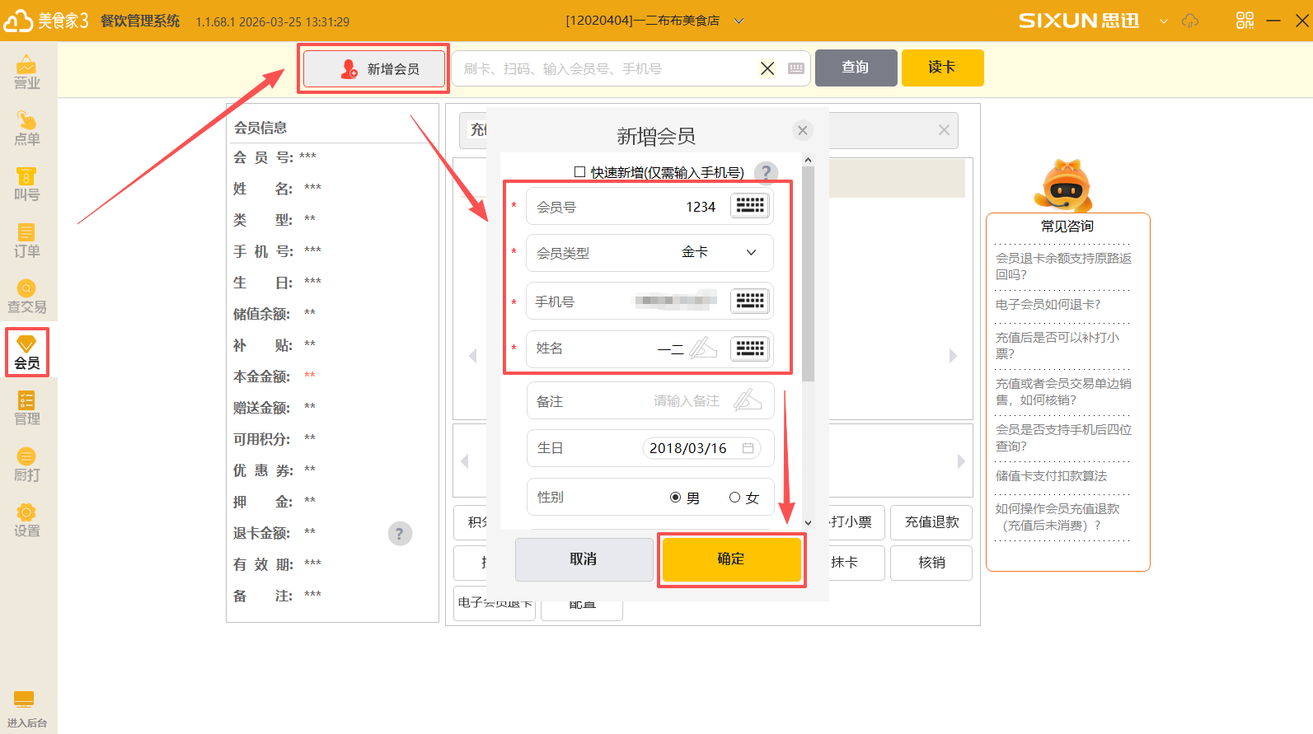Click the cloud sync icon in title bar
Image resolution: width=1313 pixels, height=734 pixels.
click(1189, 21)
